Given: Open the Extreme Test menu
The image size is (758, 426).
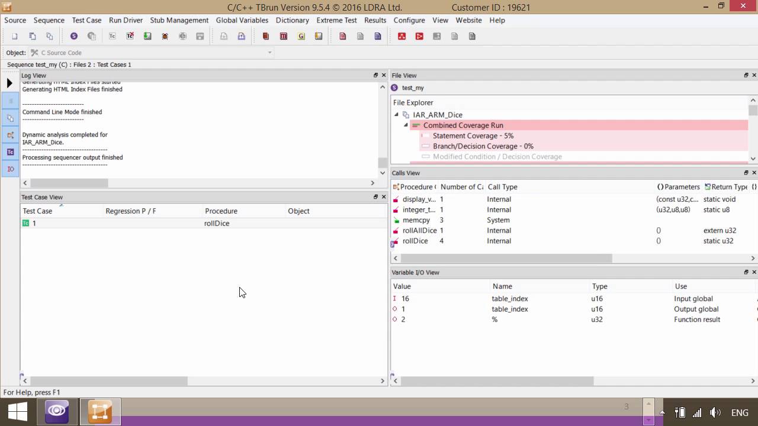Looking at the screenshot, I should [x=337, y=20].
